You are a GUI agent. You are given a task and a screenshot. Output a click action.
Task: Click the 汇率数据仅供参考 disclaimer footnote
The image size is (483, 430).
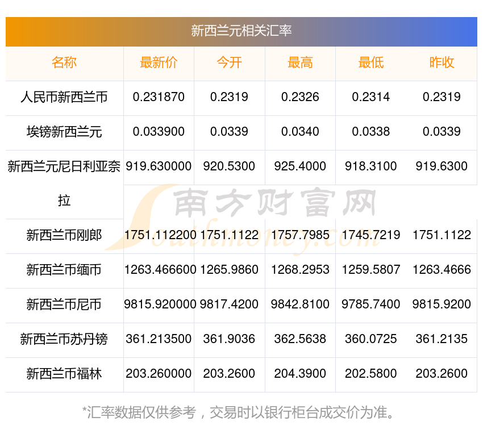point(239,412)
